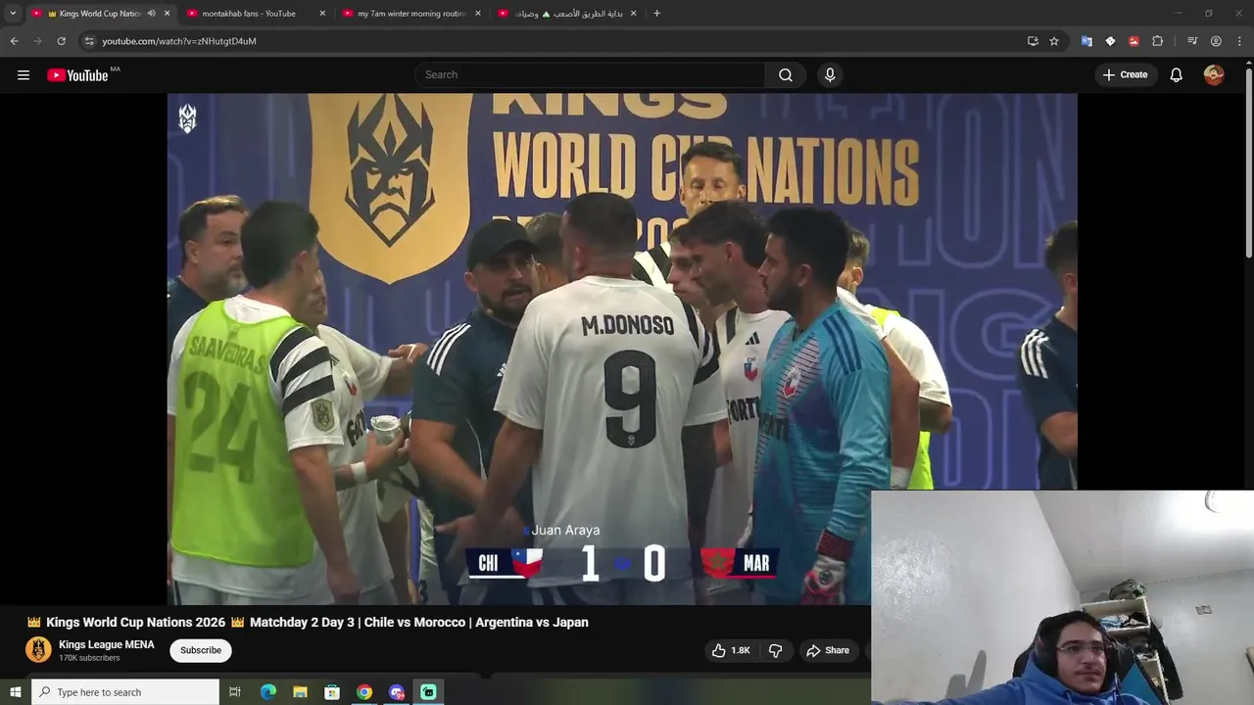Open the account avatar menu

pyautogui.click(x=1214, y=74)
